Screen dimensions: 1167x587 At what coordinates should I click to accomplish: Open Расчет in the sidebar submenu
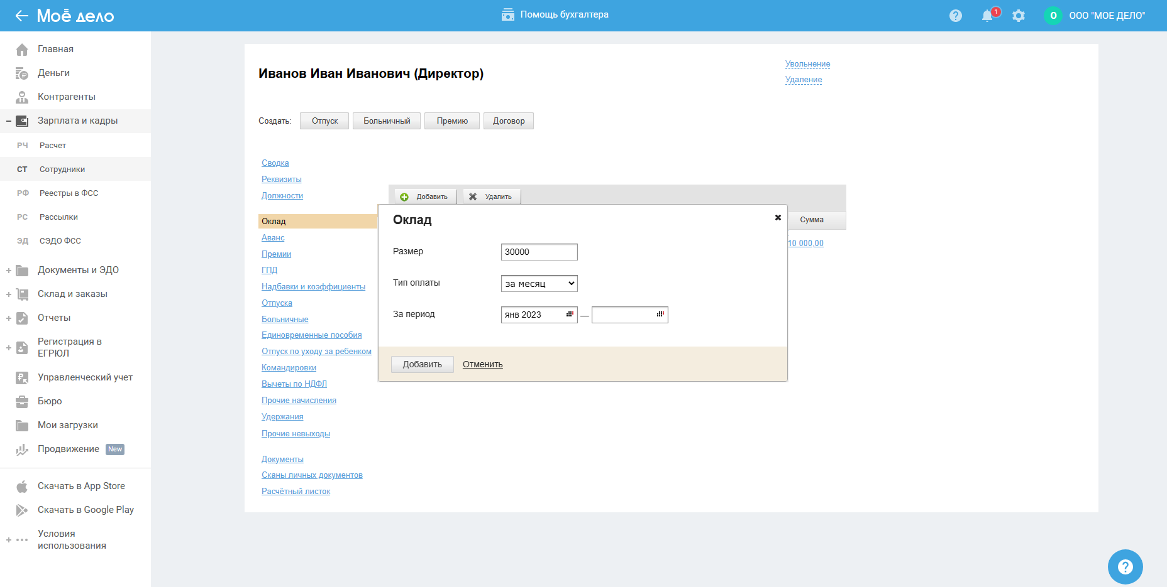pyautogui.click(x=53, y=146)
